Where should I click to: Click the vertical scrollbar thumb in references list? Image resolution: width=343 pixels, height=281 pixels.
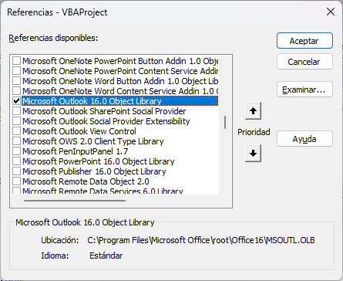point(225,123)
